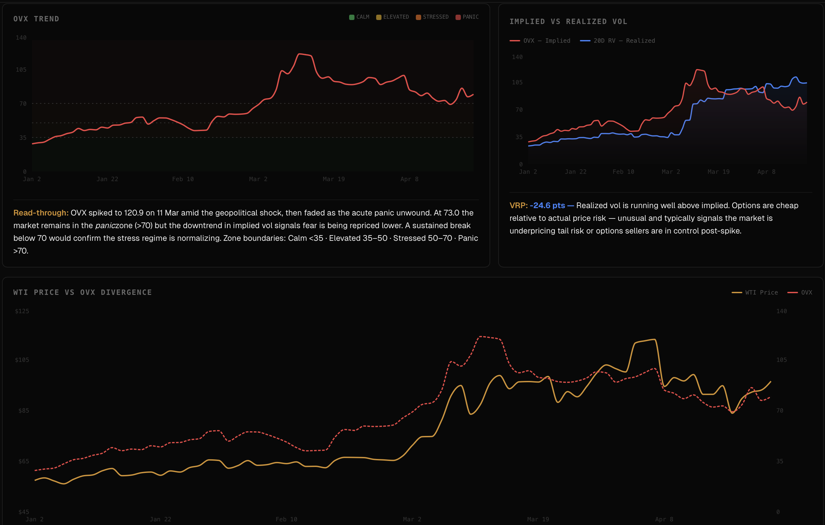This screenshot has height=525, width=825.
Task: Click the $125 price axis label on the WTI chart
Action: 22,312
